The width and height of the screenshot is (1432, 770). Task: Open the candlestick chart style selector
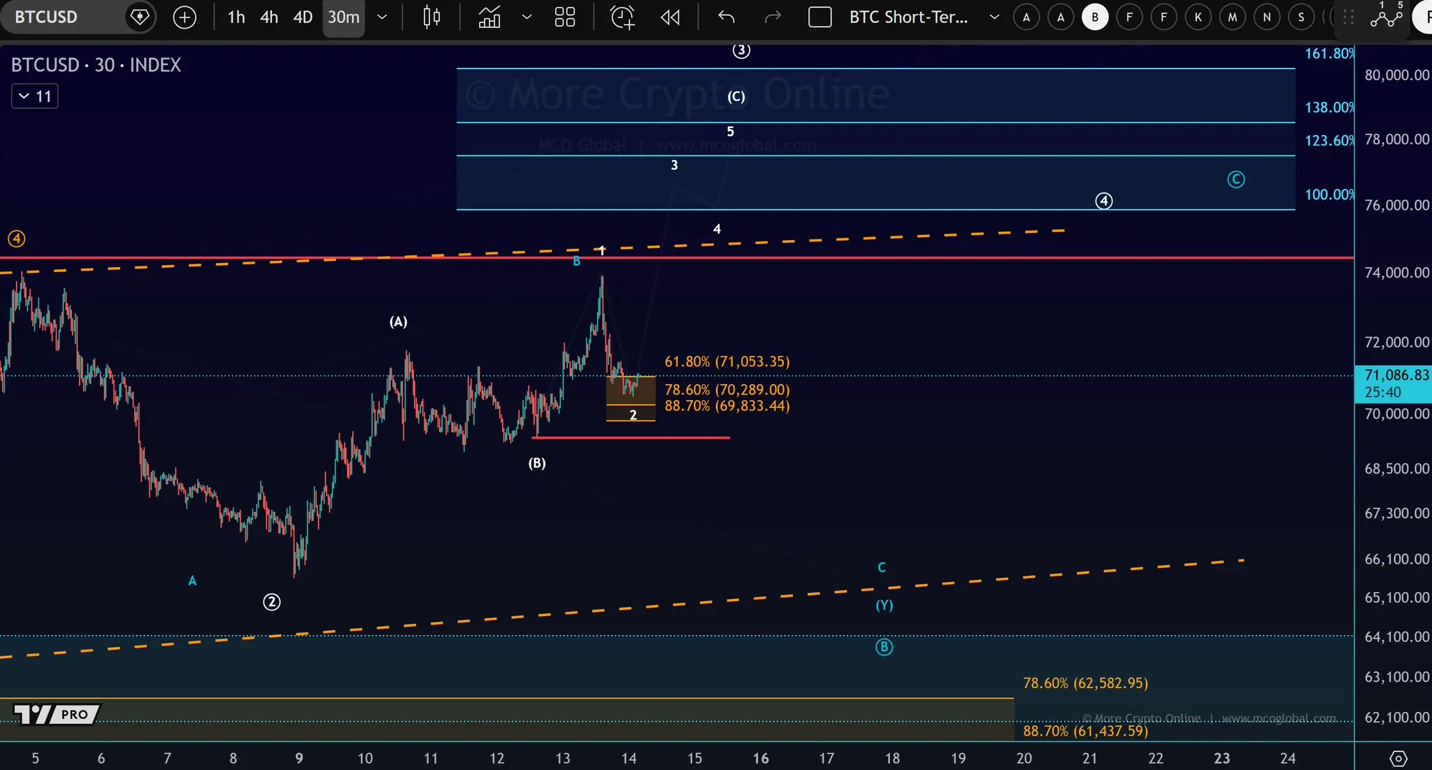[431, 17]
